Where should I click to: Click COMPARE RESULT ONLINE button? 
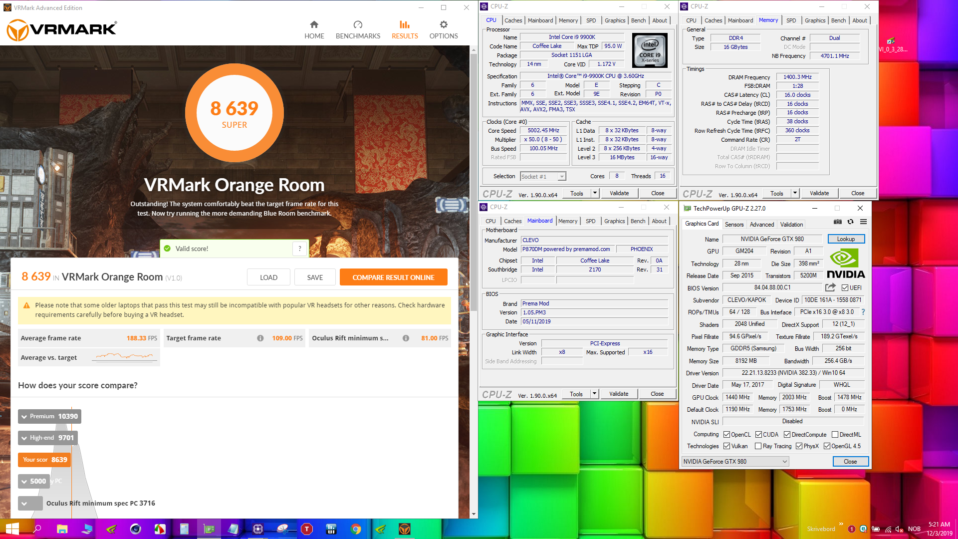pyautogui.click(x=393, y=277)
